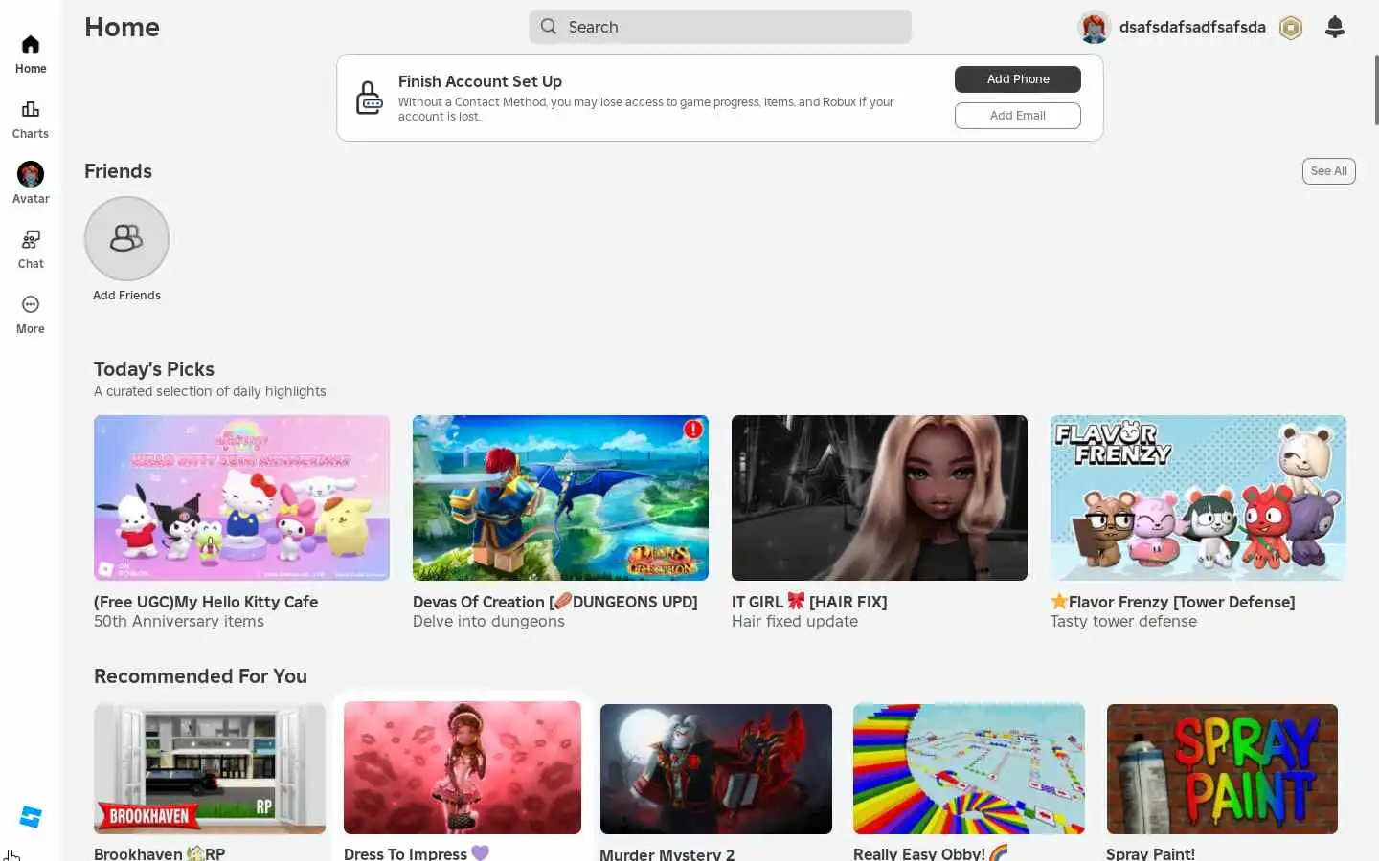Open Devas Of Creation thumbnail

pyautogui.click(x=560, y=497)
